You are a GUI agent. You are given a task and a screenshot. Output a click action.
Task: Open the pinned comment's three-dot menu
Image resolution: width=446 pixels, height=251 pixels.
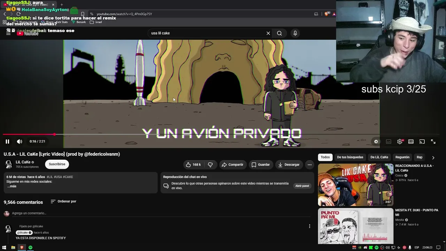(x=309, y=226)
